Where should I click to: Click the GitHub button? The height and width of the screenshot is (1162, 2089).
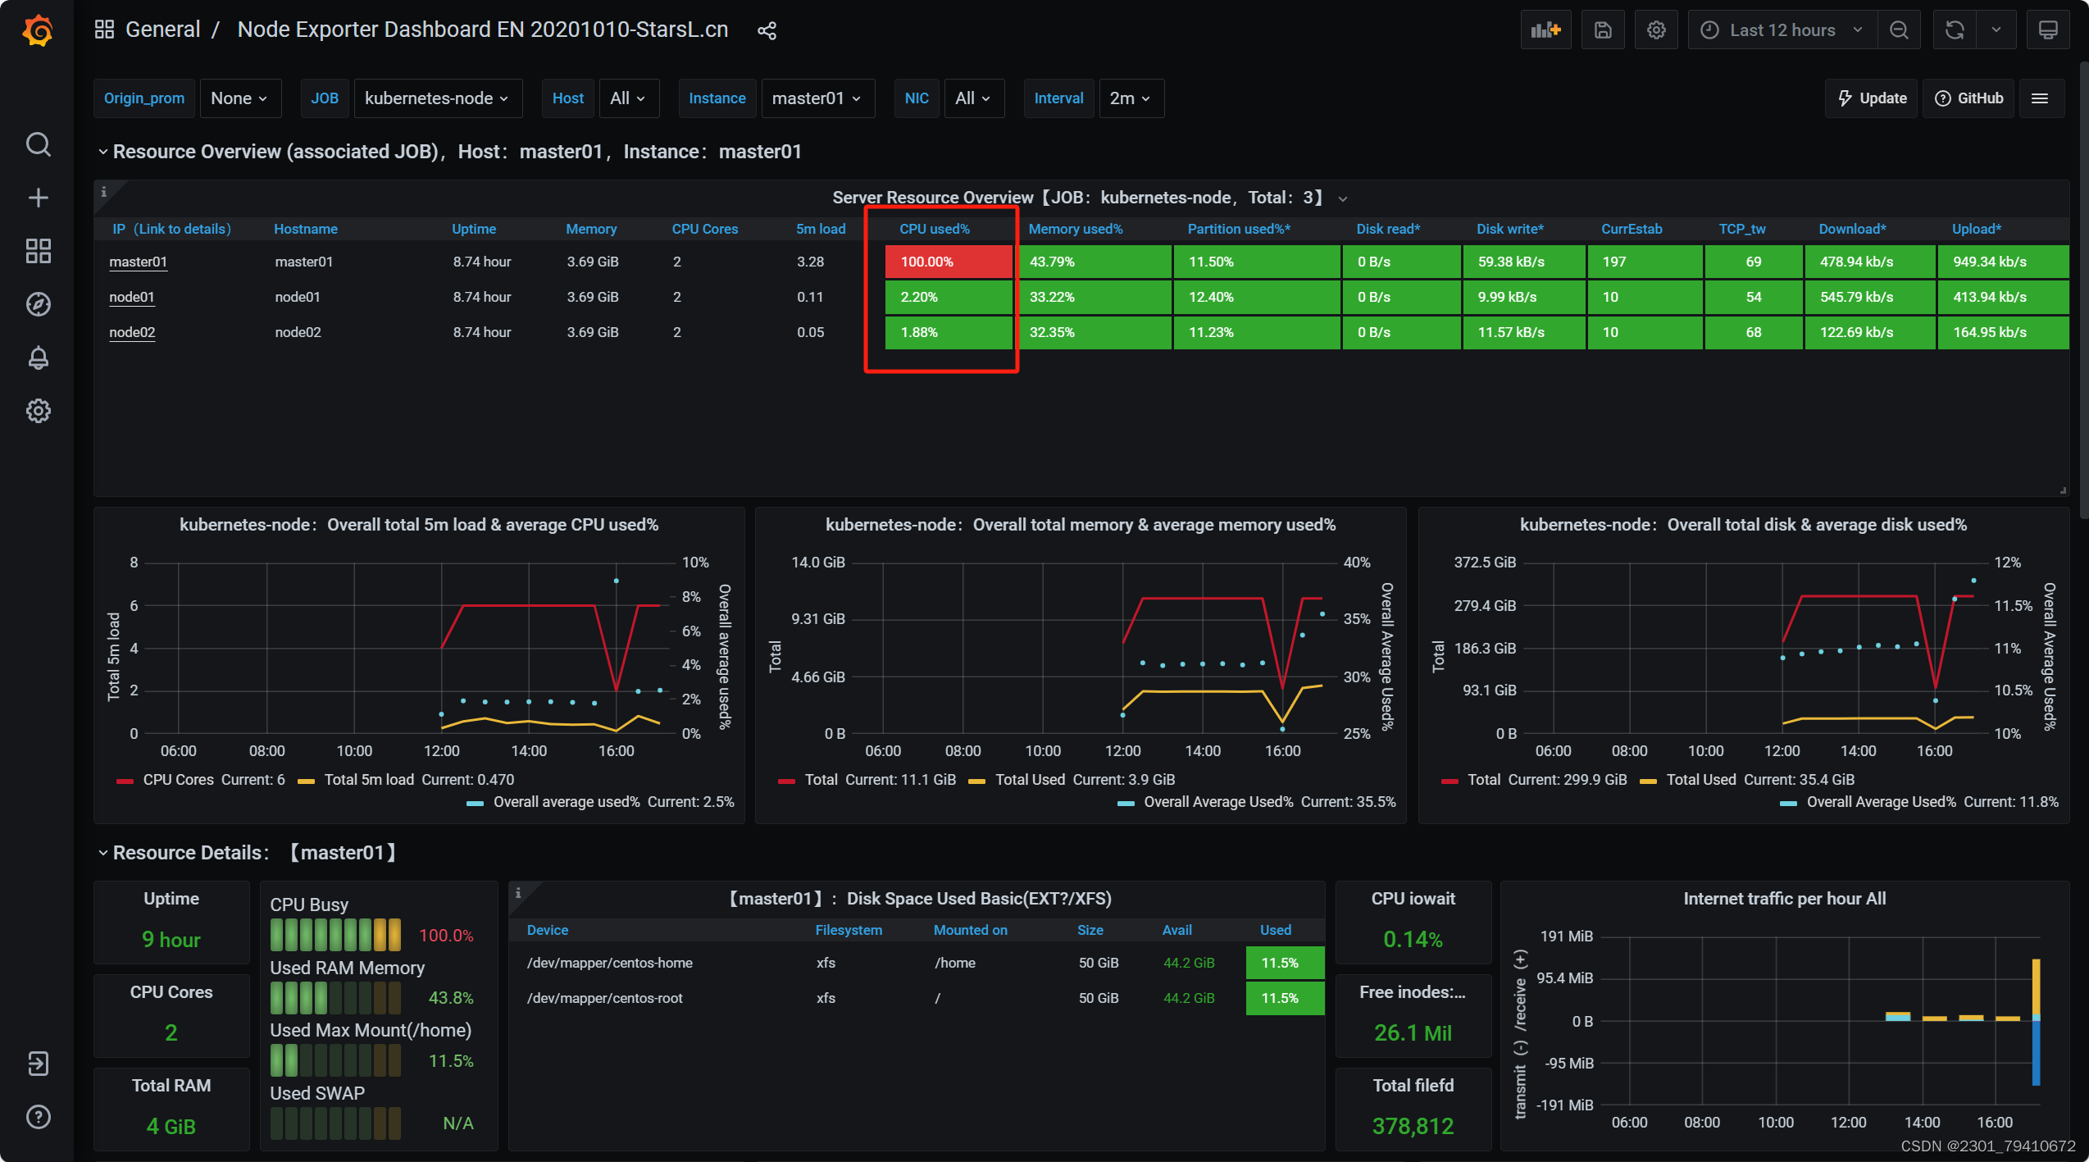click(1968, 98)
